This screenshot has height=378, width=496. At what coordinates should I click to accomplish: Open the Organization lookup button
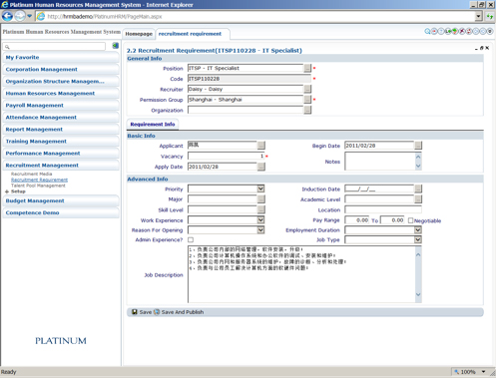click(x=307, y=110)
